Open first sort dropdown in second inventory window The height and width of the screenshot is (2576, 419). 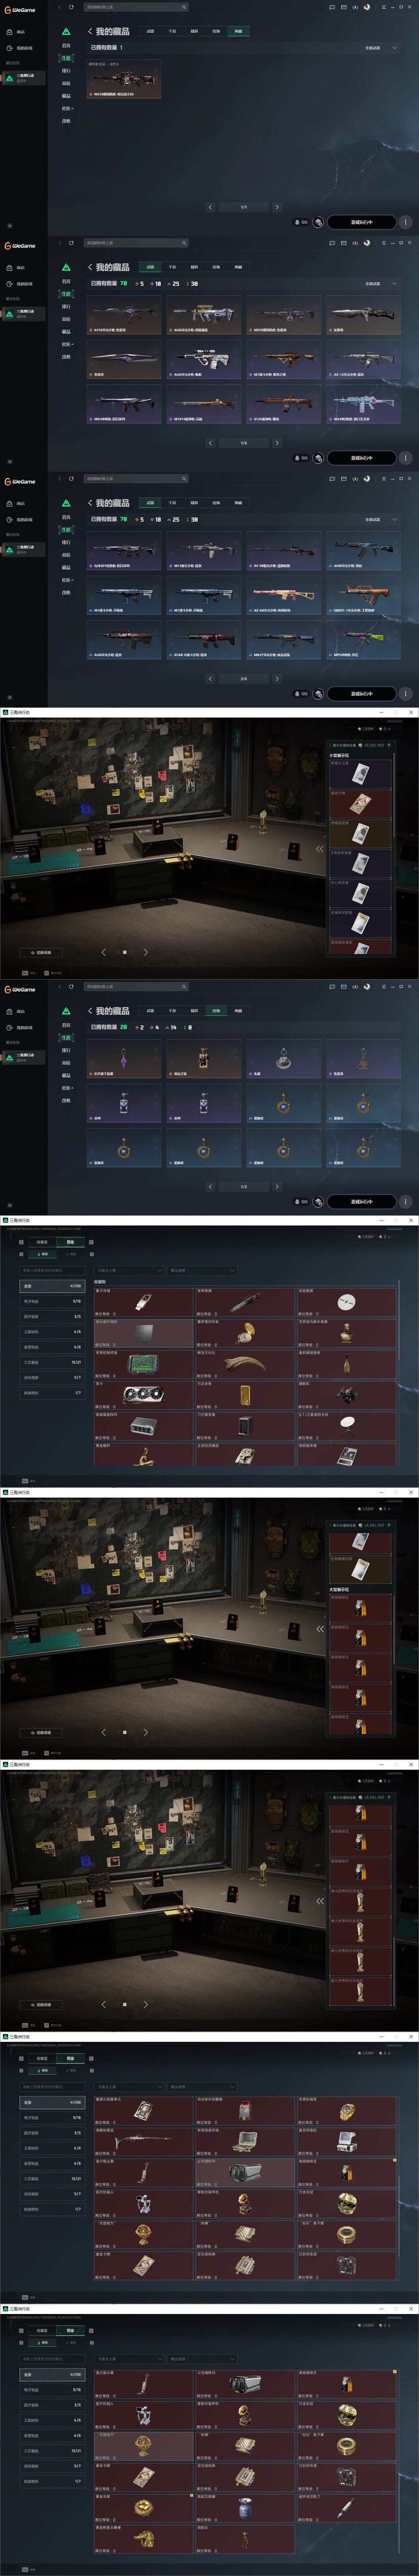pyautogui.click(x=129, y=2087)
